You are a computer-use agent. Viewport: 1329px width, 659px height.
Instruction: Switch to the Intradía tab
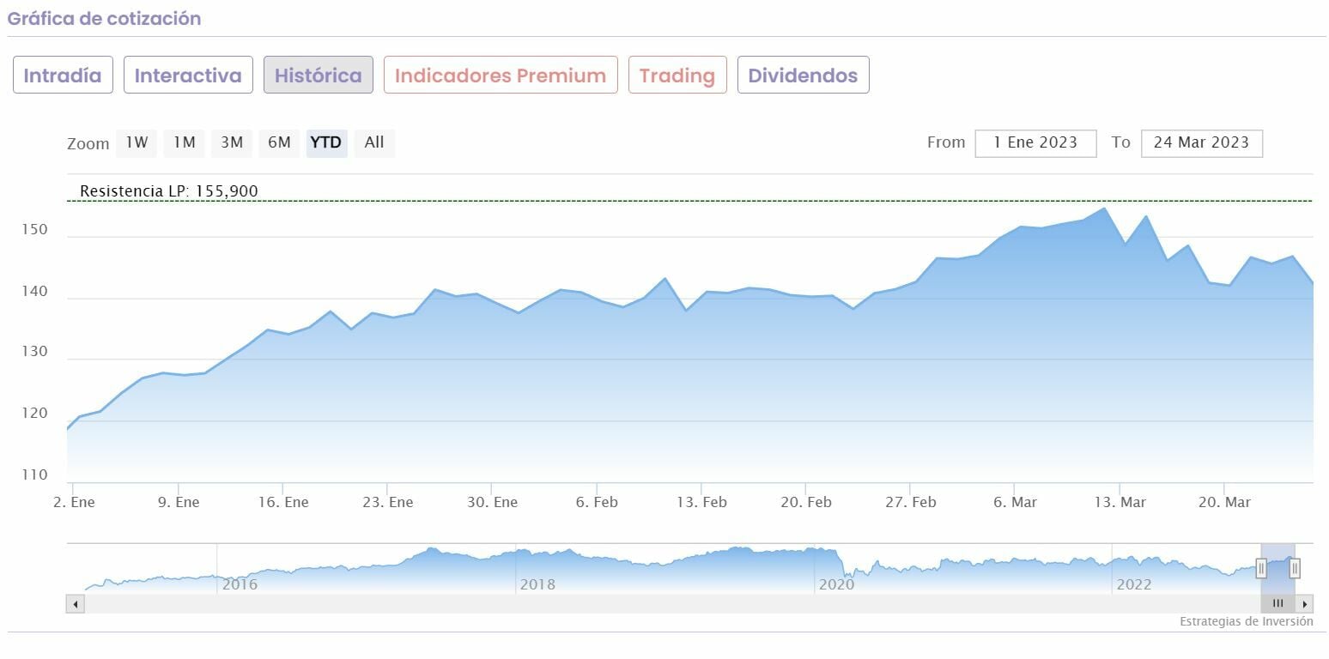[63, 76]
